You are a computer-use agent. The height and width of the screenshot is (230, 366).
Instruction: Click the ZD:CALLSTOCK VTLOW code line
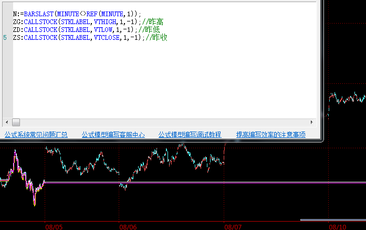[86, 30]
